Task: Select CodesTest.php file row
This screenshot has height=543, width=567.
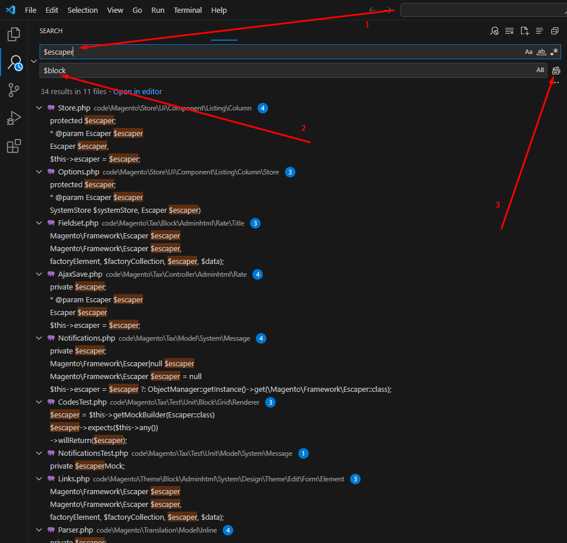Action: tap(298, 402)
